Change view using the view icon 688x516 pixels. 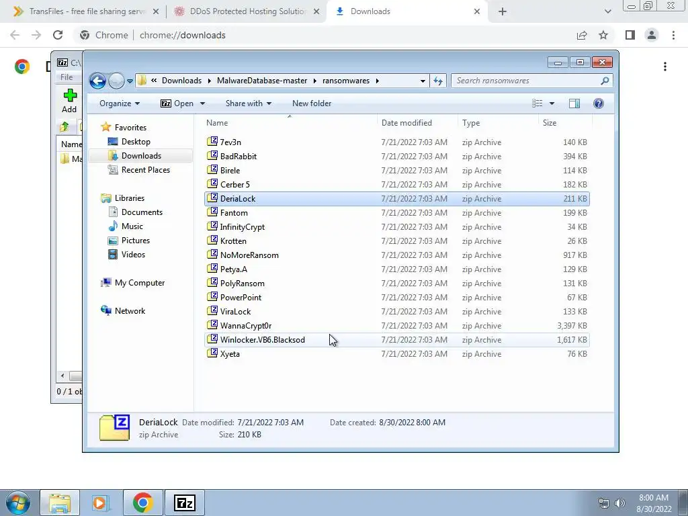537,103
